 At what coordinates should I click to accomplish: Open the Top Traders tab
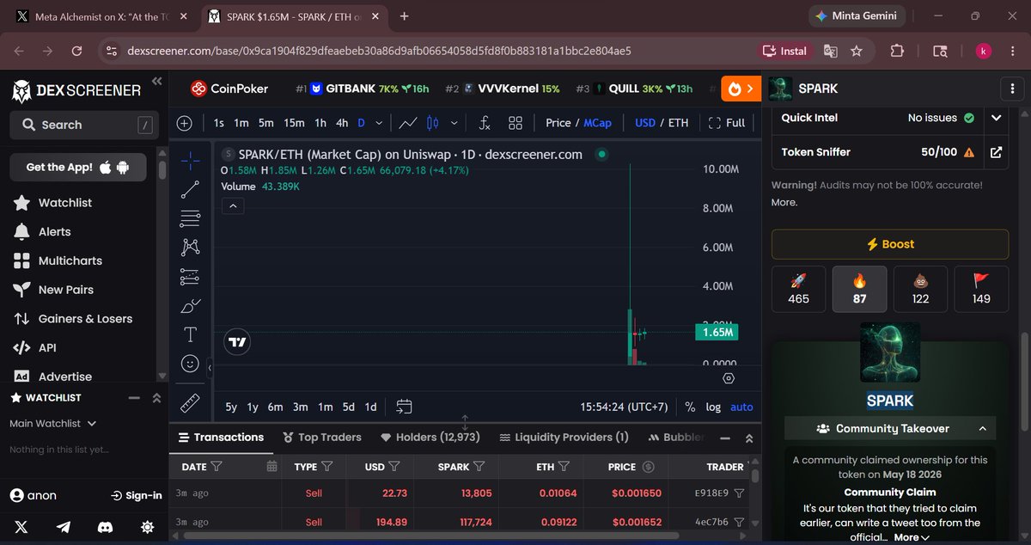(322, 437)
